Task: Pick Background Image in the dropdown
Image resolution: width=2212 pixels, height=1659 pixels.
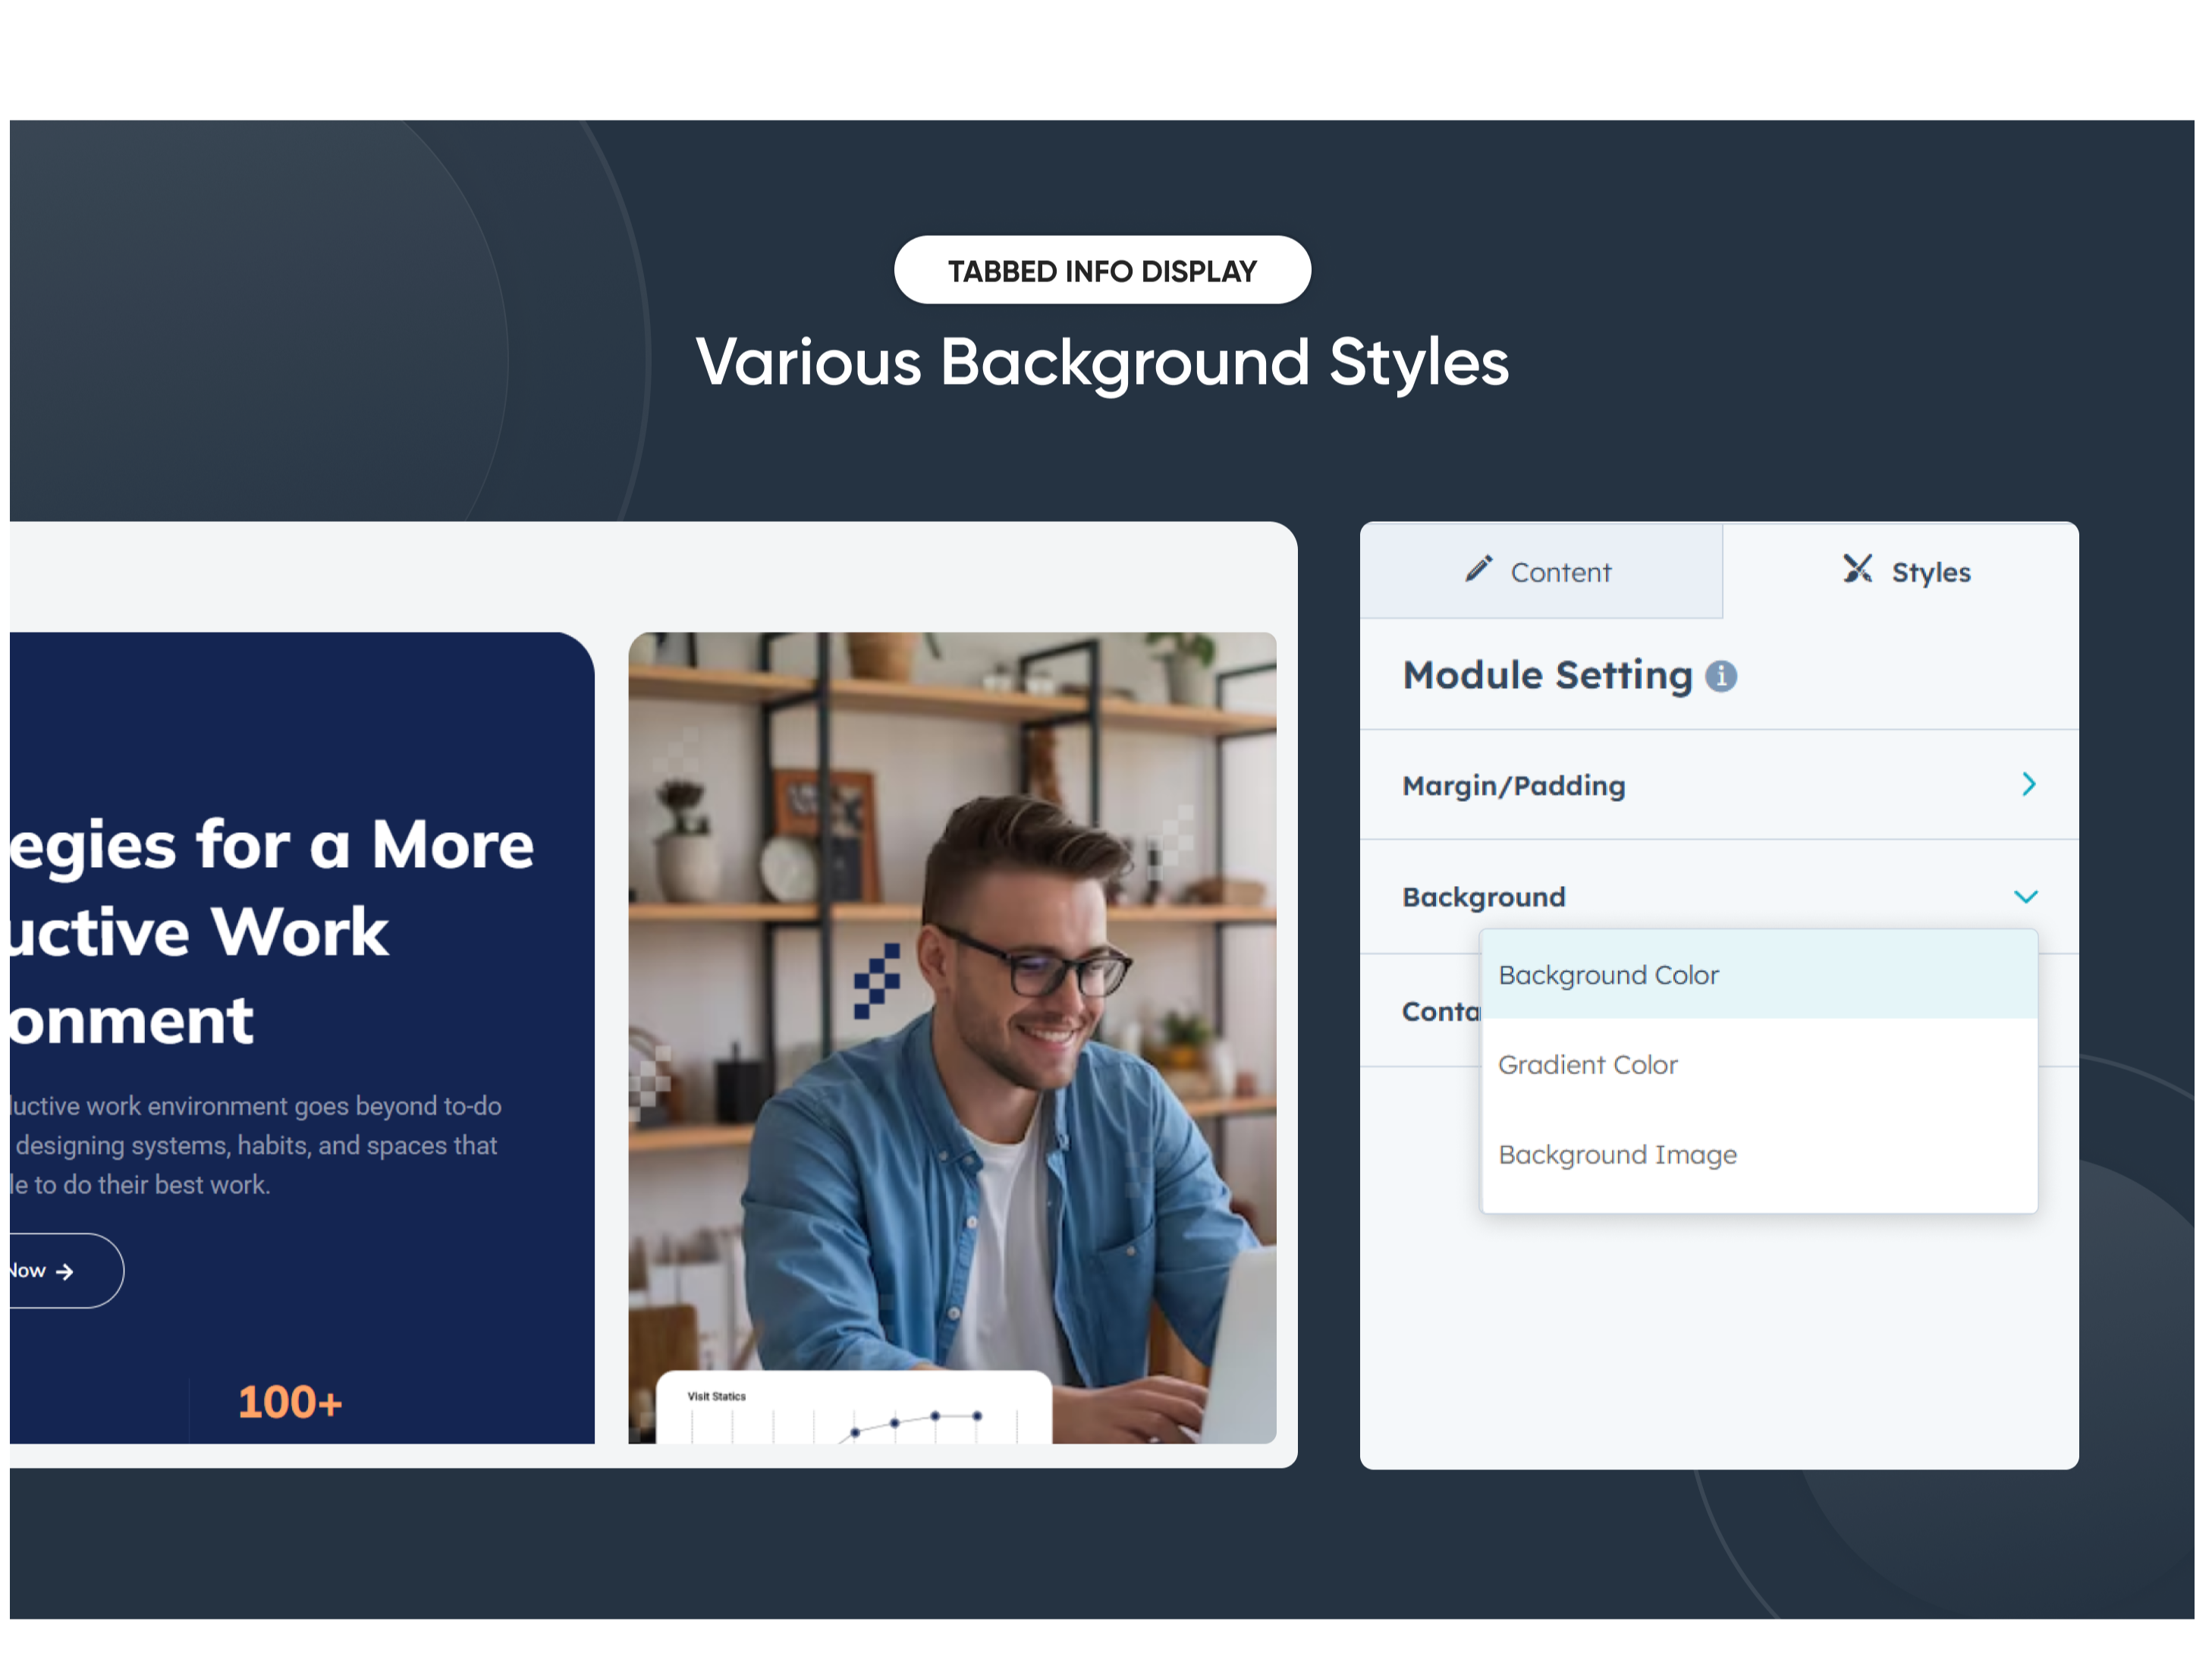Action: coord(1617,1155)
